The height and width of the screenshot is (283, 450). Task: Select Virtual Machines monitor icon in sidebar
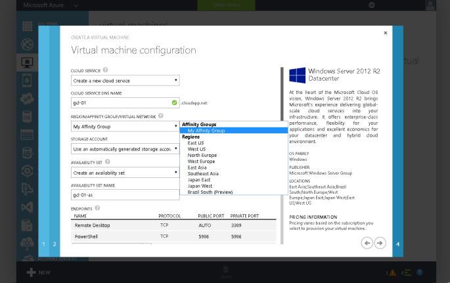pyautogui.click(x=28, y=62)
